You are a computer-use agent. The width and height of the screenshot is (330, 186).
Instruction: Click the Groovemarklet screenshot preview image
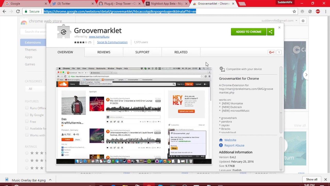[134, 115]
